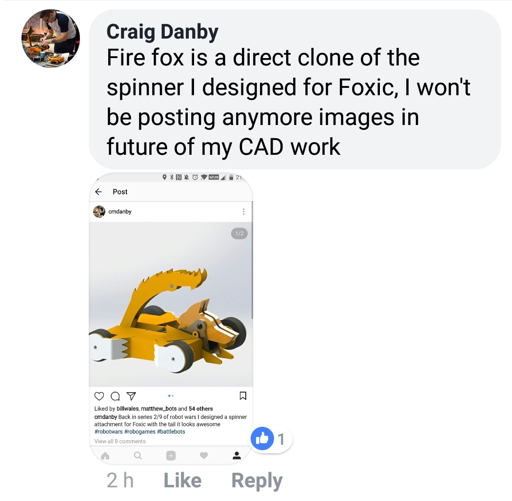Toggle the bookmark save icon
The width and height of the screenshot is (512, 501).
click(x=243, y=396)
